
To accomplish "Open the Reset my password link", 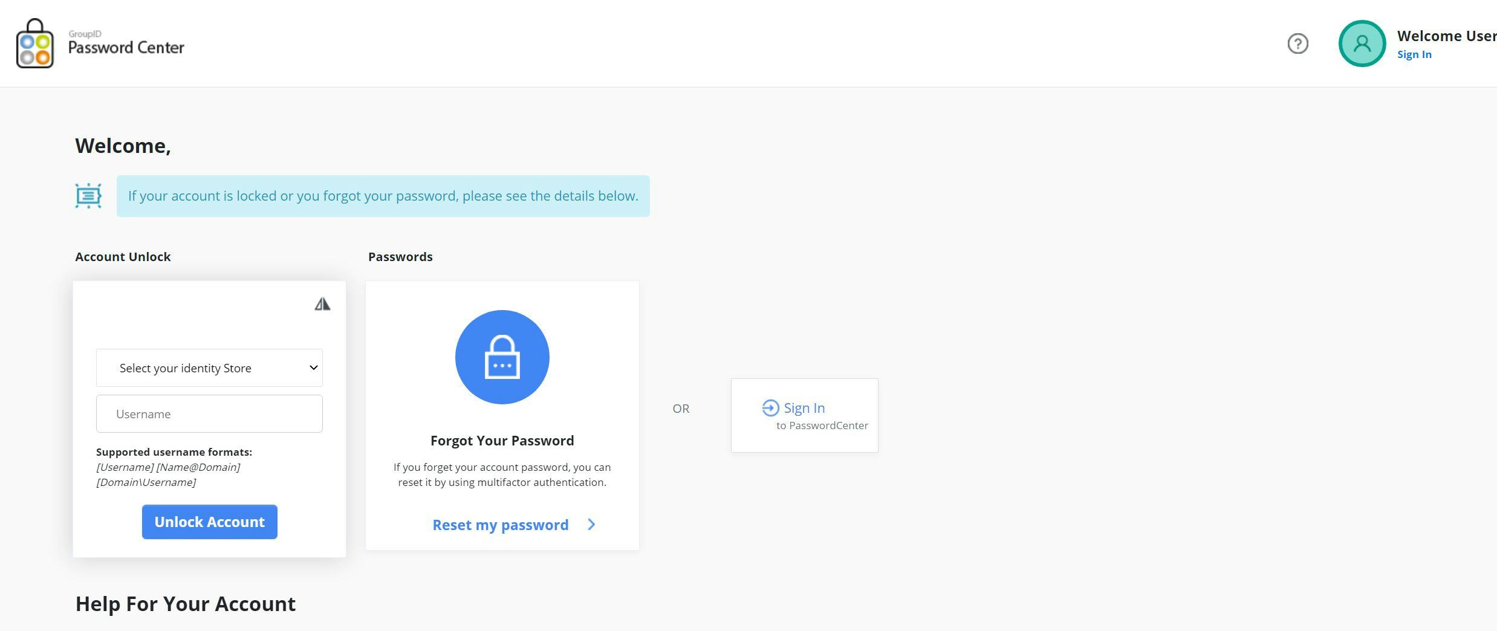I will coord(500,525).
